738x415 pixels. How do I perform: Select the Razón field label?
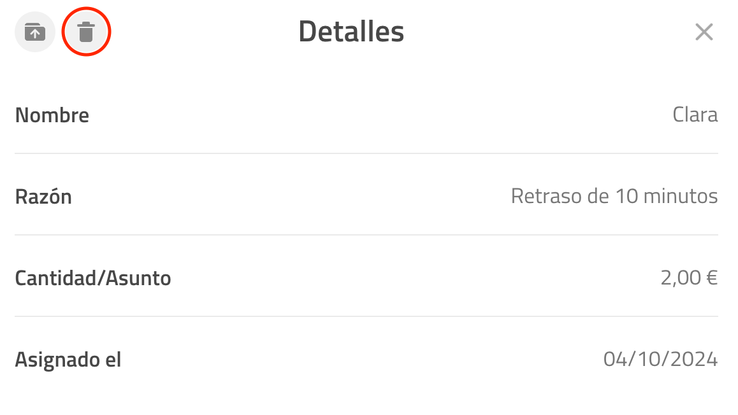click(x=43, y=197)
